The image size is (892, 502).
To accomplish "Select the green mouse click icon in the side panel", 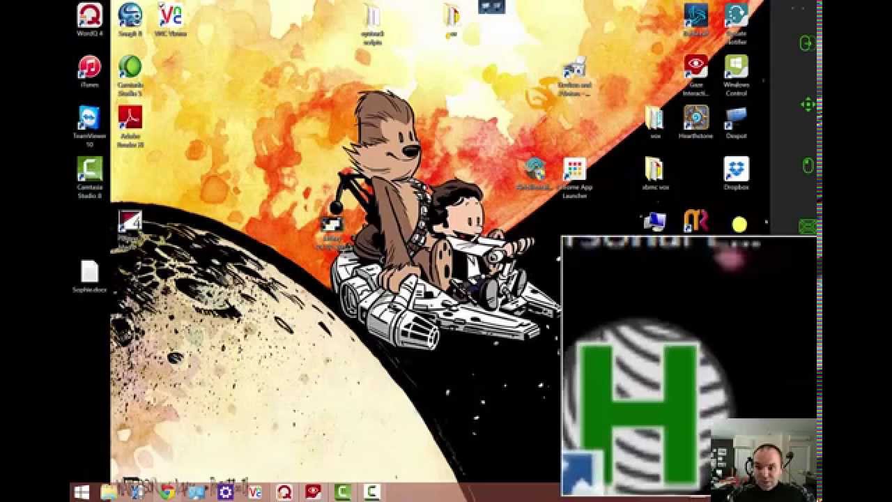I will point(806,44).
